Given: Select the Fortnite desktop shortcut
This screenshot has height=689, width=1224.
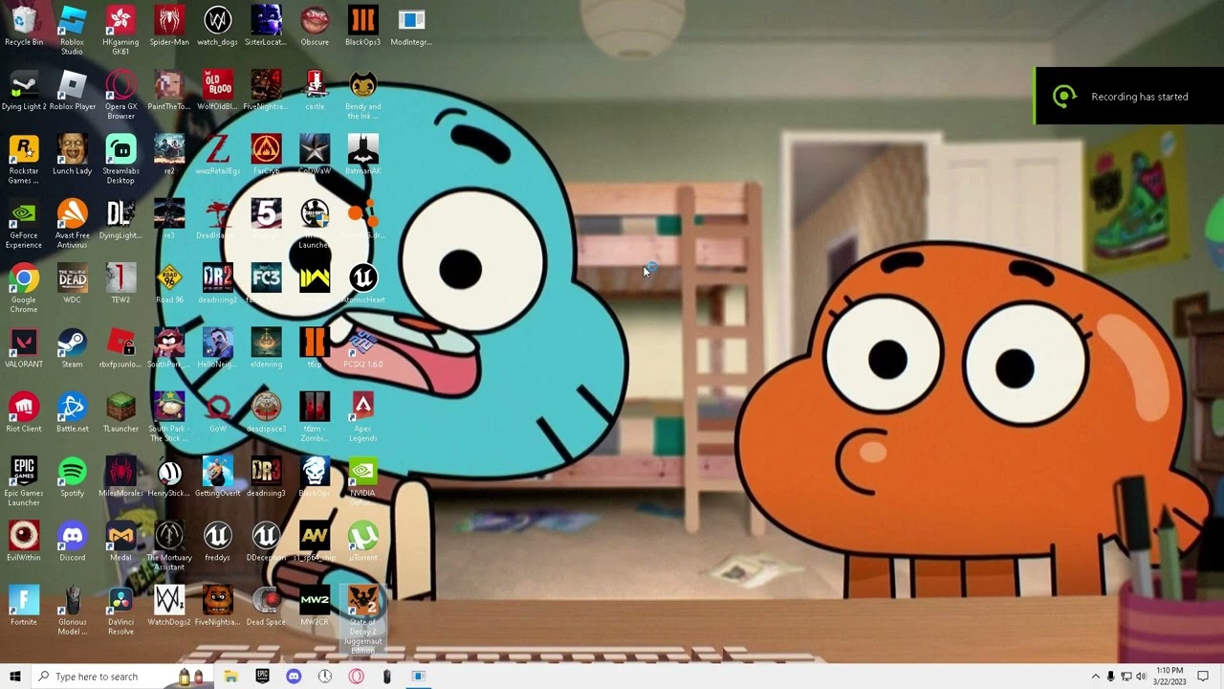Looking at the screenshot, I should tap(24, 605).
